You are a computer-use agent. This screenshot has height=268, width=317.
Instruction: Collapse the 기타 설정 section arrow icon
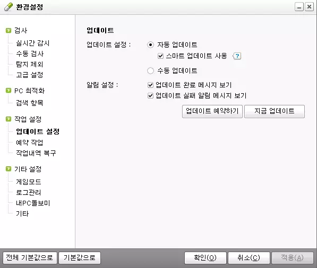pos(8,168)
